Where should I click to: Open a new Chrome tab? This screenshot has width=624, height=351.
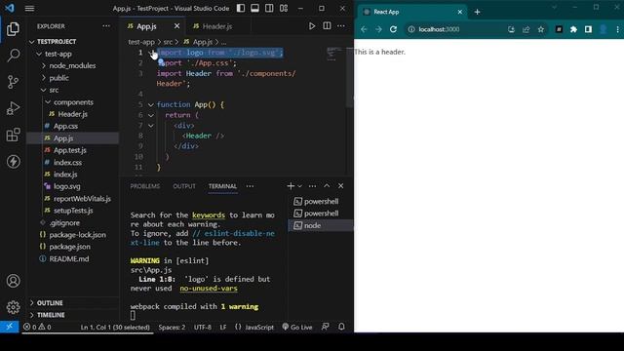[477, 12]
